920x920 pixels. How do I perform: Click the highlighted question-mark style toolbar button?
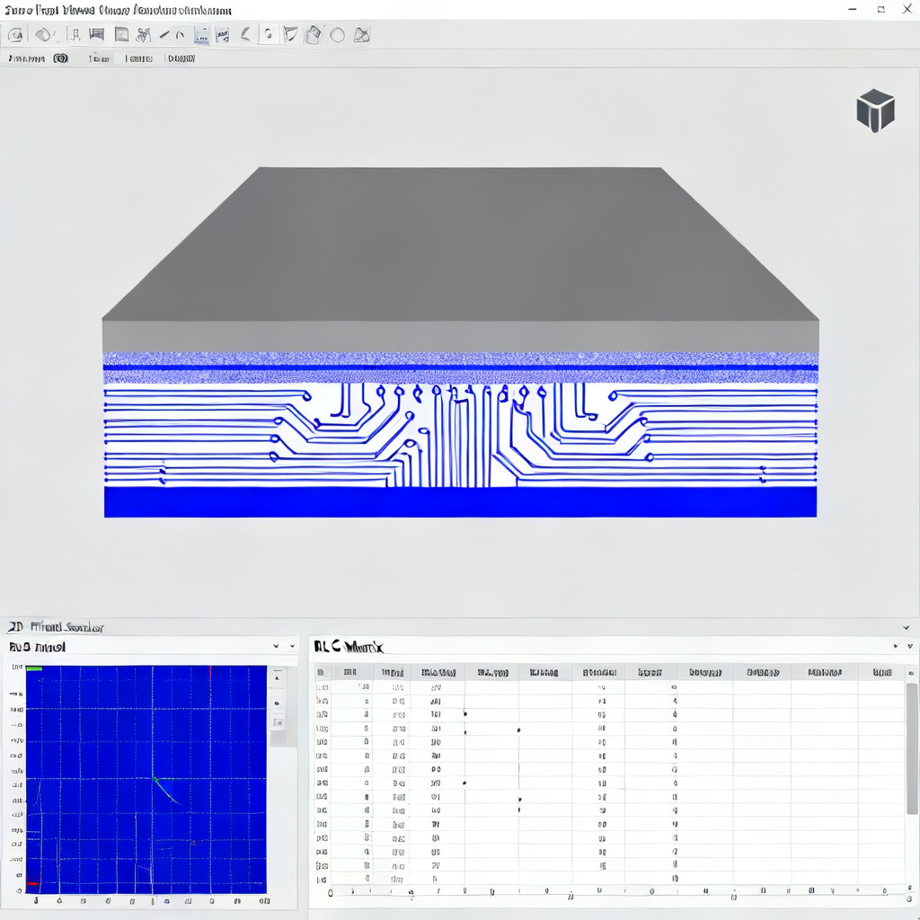268,35
